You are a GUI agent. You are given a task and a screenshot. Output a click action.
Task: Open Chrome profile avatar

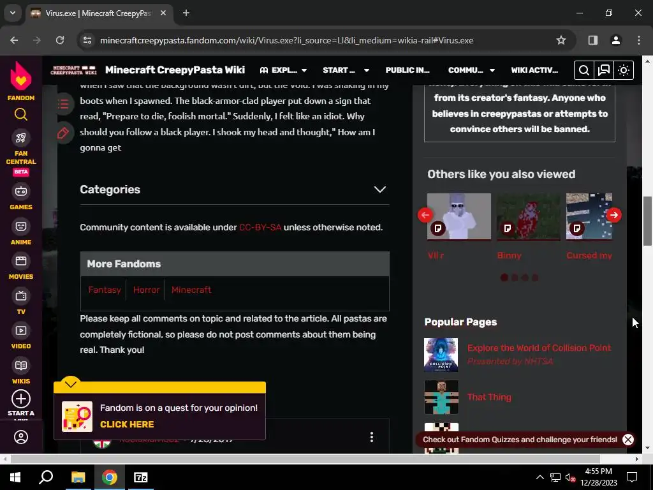tap(615, 40)
